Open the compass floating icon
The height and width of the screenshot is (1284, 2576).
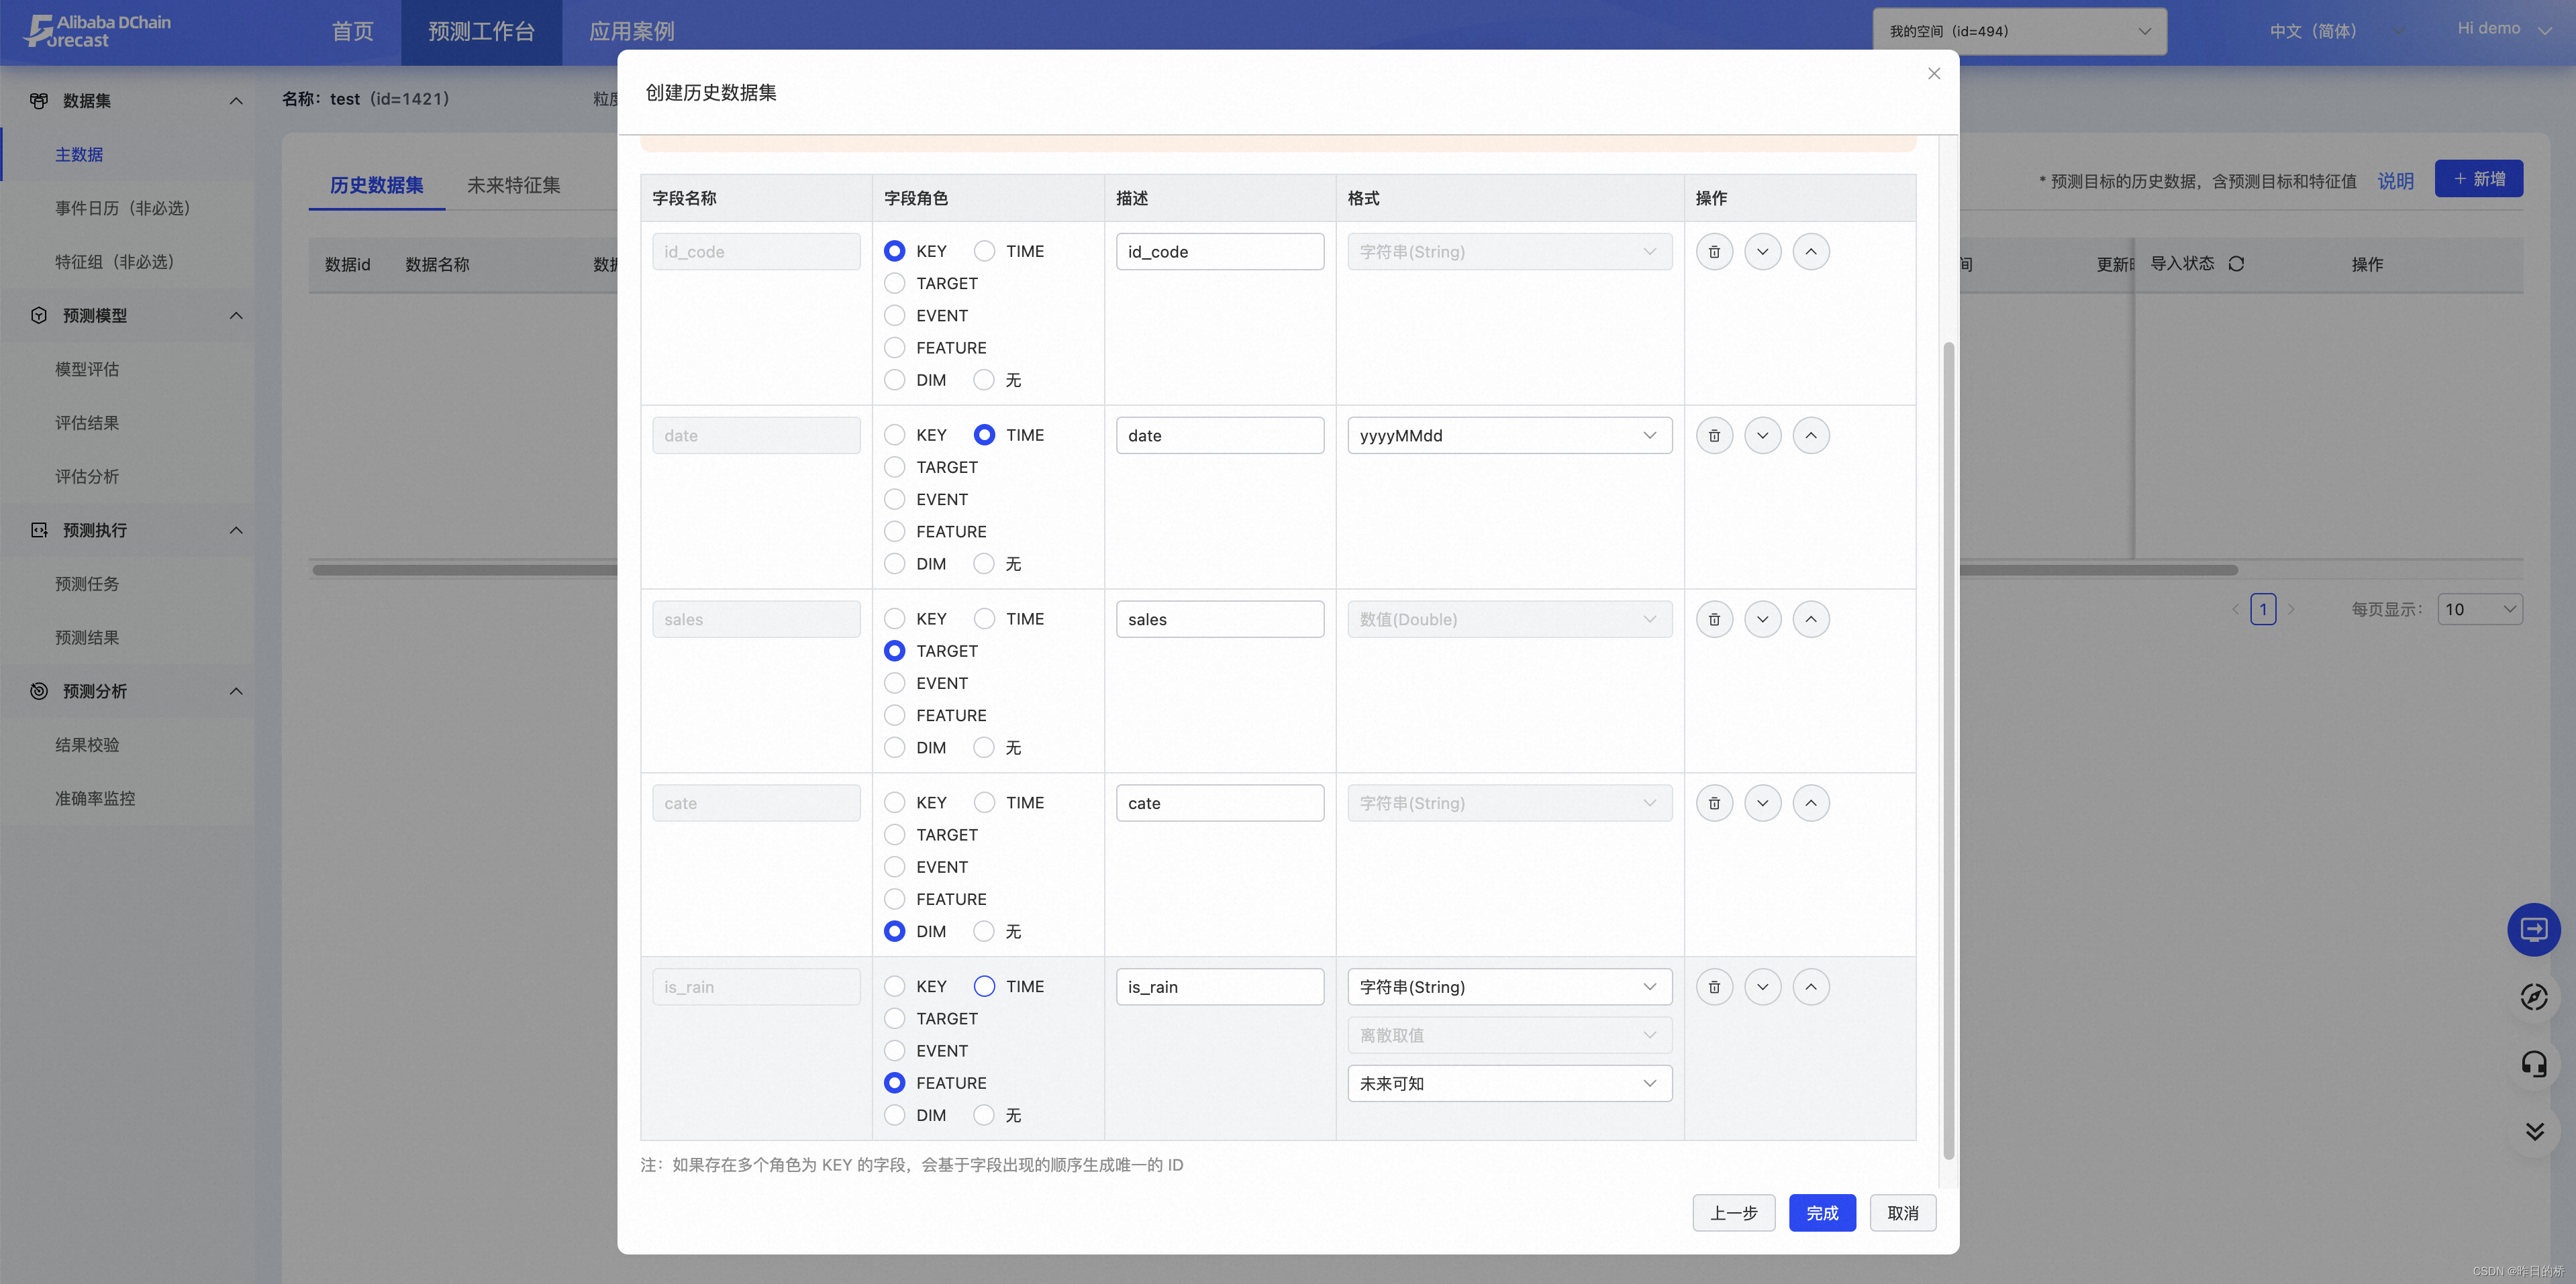2533,998
